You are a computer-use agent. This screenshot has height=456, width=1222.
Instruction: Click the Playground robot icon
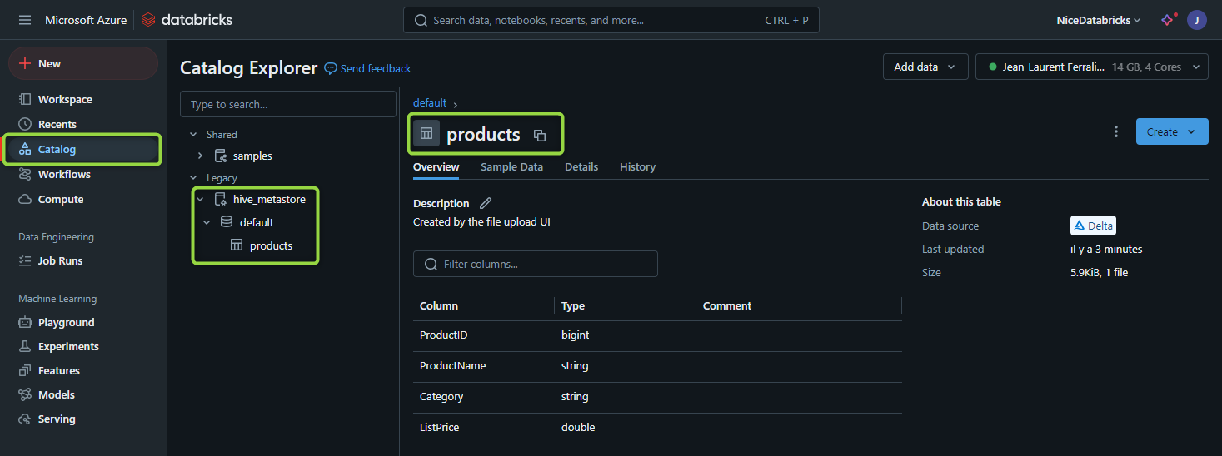(25, 322)
